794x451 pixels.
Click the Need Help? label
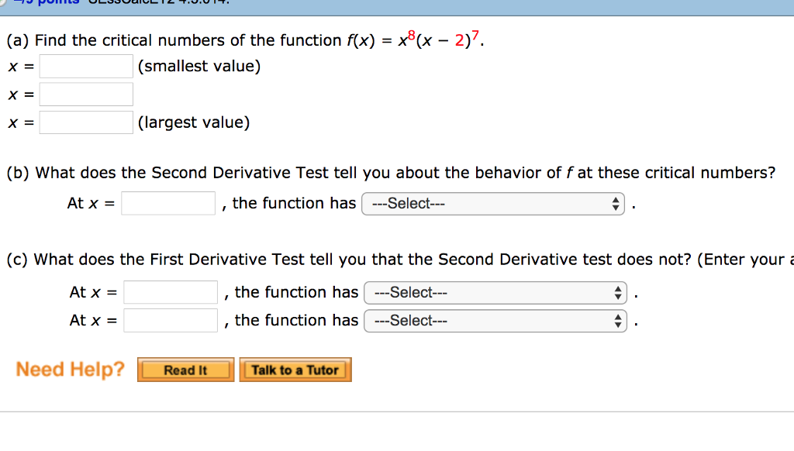click(x=69, y=370)
